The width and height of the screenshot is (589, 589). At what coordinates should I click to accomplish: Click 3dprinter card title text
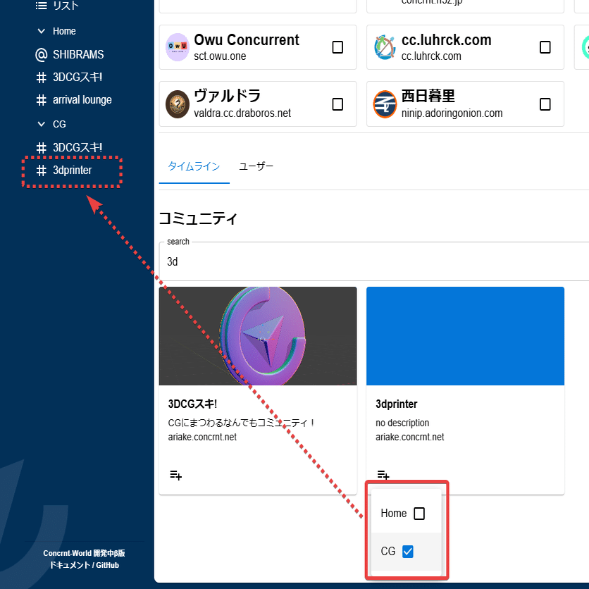(x=396, y=404)
